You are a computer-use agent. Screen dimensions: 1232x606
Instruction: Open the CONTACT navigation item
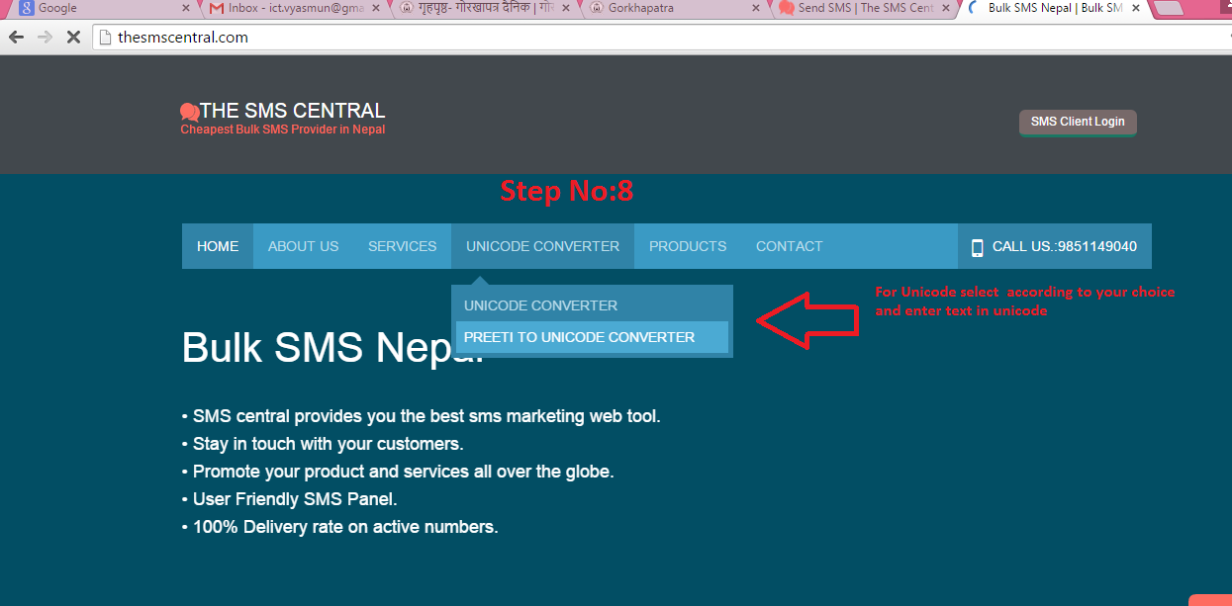click(x=789, y=246)
